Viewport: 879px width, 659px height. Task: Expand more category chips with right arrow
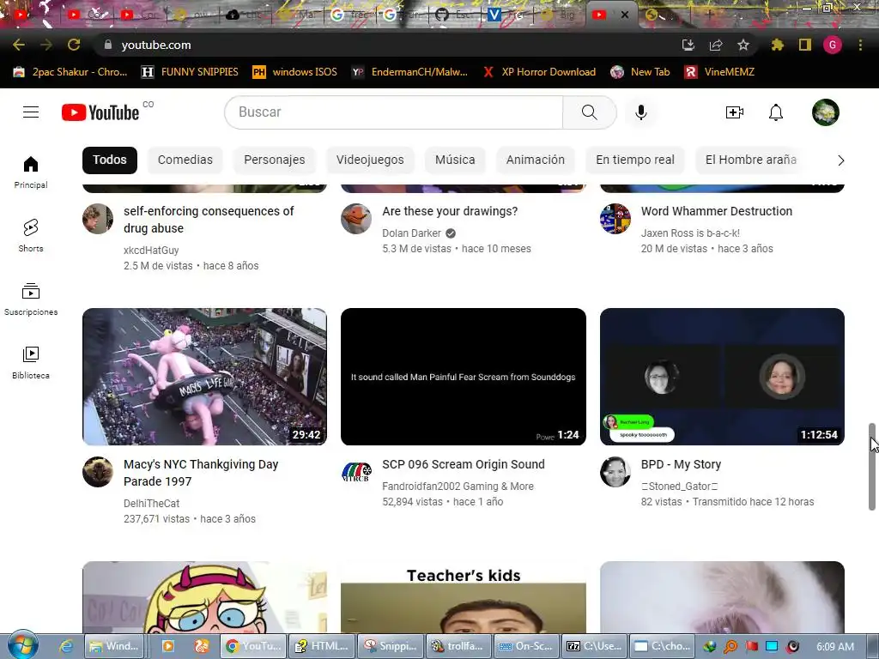pos(840,160)
